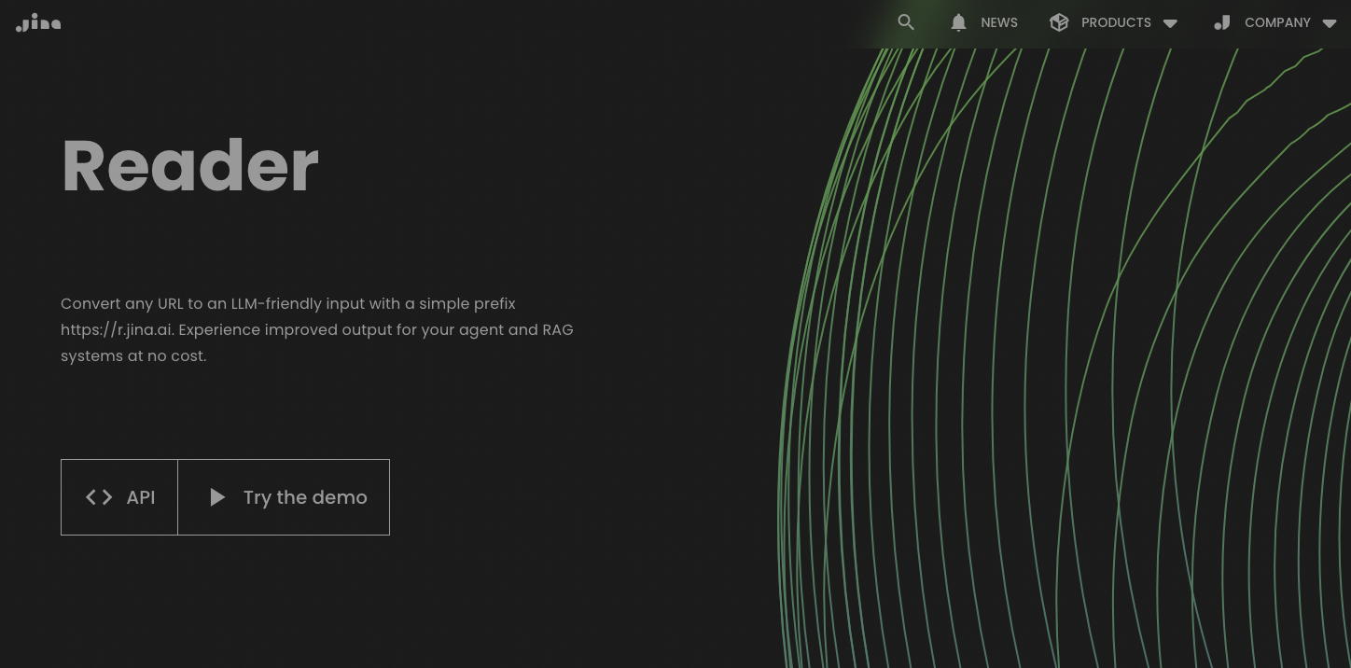Click the Jina logo in the header
Viewport: 1351px width, 668px height.
point(38,22)
